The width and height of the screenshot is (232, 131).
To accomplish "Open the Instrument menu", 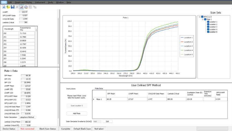I will (40, 2).
